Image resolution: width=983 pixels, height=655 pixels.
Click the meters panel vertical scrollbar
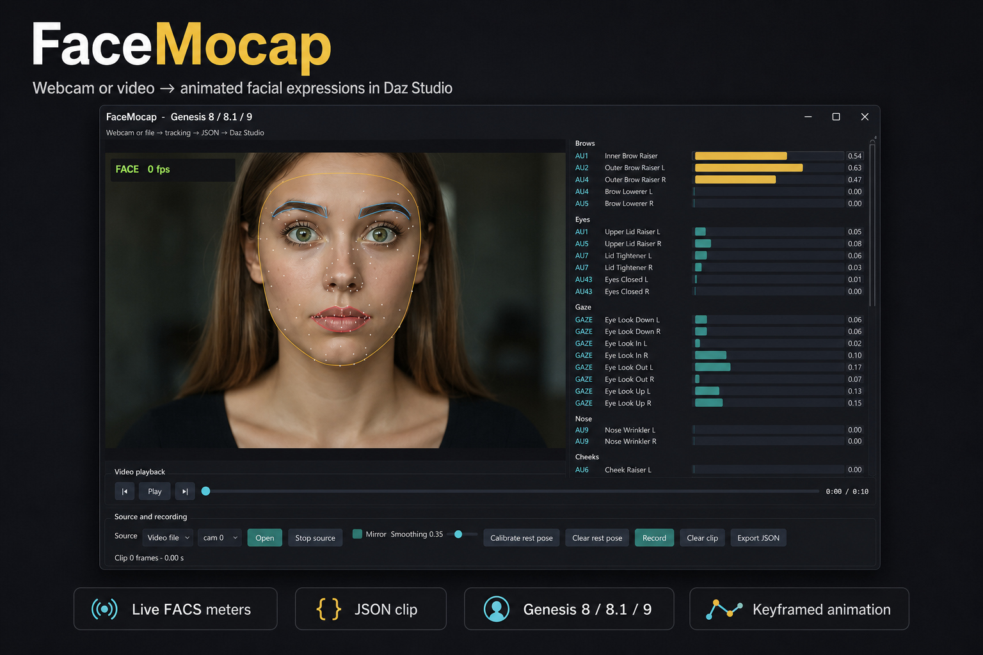pos(872,224)
